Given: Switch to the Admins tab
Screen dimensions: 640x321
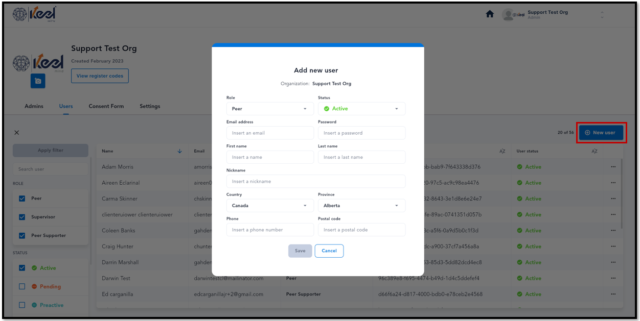Looking at the screenshot, I should point(34,106).
